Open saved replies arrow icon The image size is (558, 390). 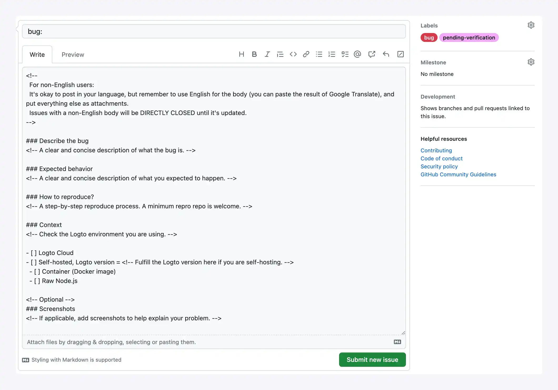tap(386, 54)
